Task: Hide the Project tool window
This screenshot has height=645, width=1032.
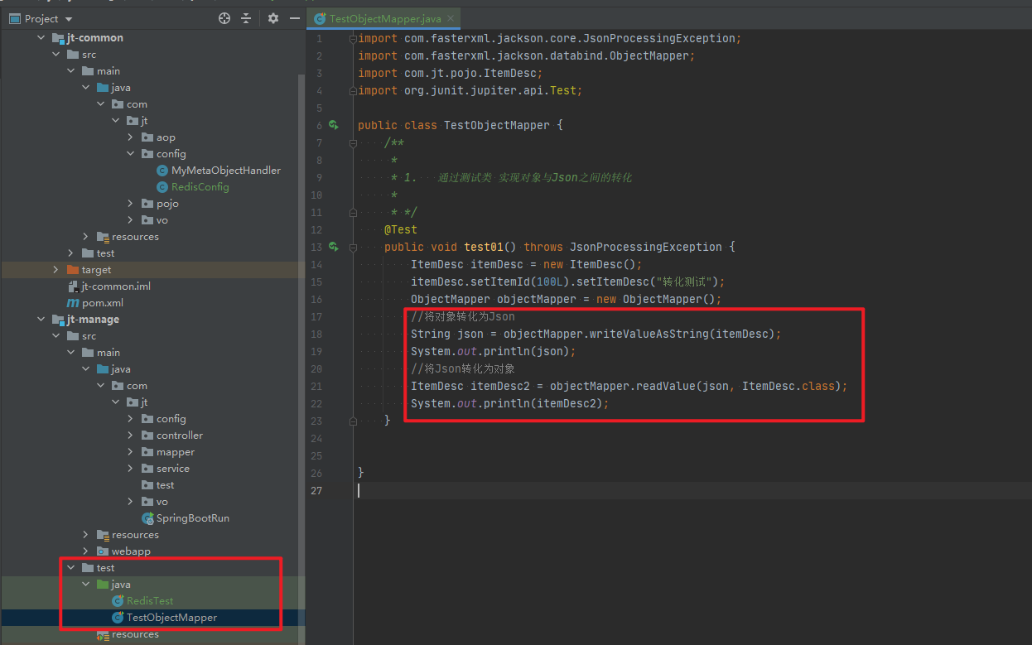Action: click(295, 18)
